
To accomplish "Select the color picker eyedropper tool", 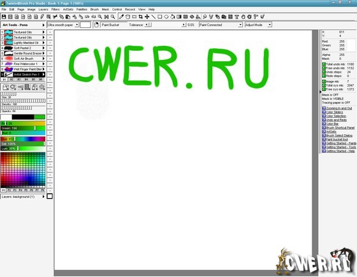I will [x=121, y=17].
